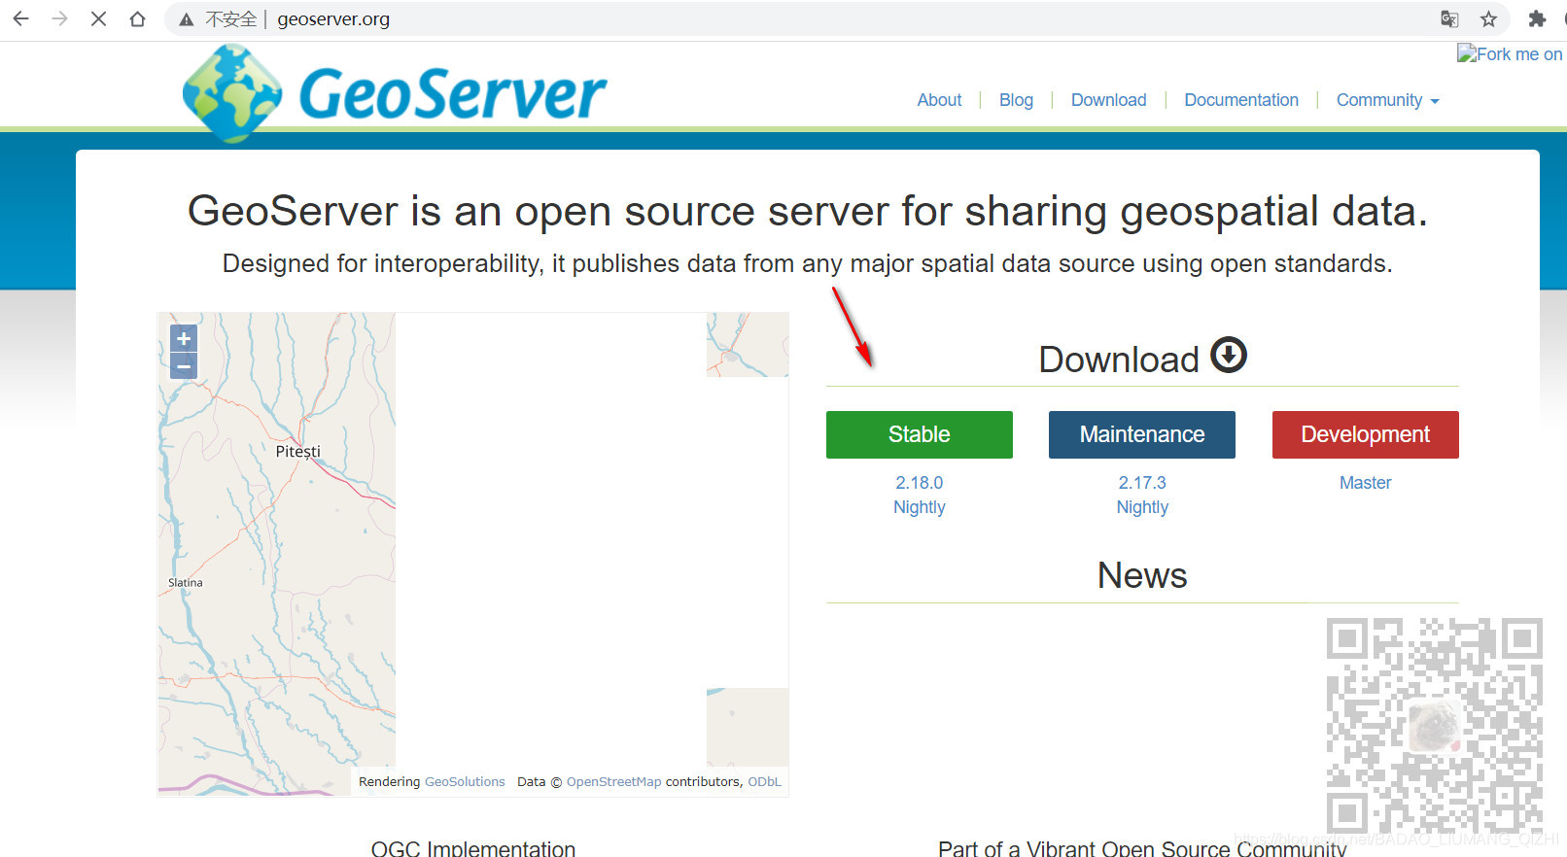Stop page loading with the X button

pos(98,18)
